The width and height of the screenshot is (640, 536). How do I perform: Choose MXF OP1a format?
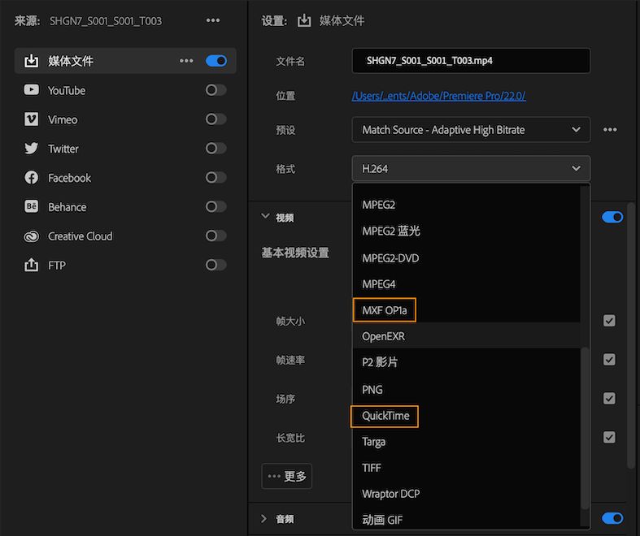[385, 309]
